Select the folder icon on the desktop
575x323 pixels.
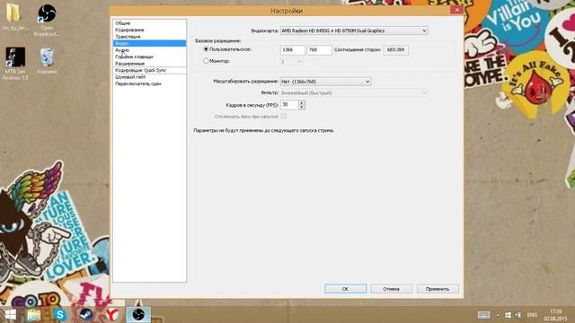[x=13, y=17]
